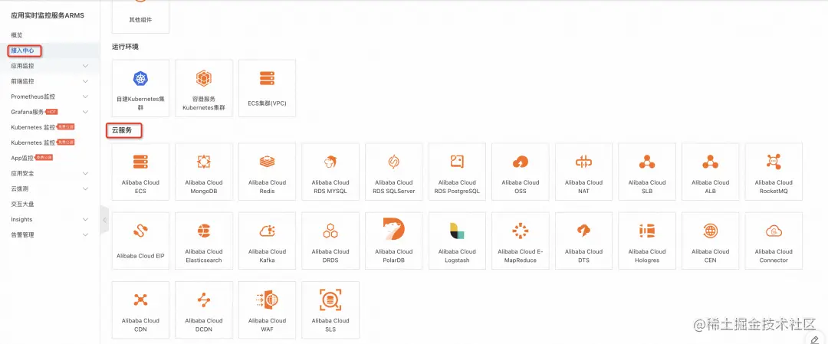Open the 其他组件 card

click(x=140, y=16)
